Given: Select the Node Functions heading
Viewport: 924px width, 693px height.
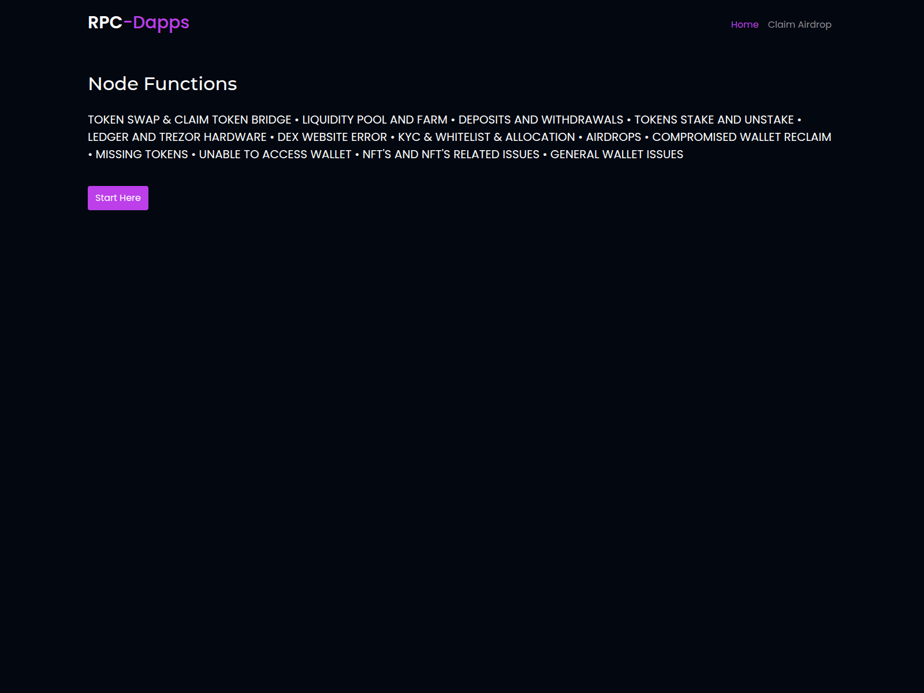Looking at the screenshot, I should click(x=162, y=84).
